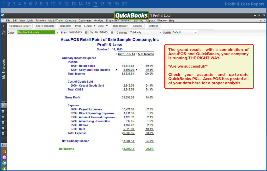Open the Company menu

coord(70,21)
